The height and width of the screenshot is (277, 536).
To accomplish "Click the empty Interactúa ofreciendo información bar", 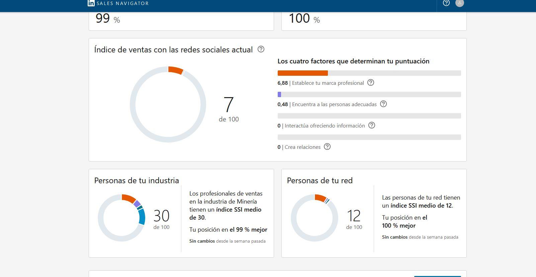I will click(369, 116).
